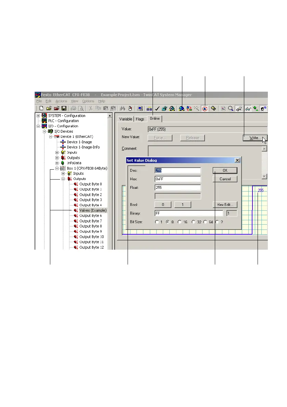Click the Choose Target System computer icon
Screen dimensions: 287x407
coord(140,108)
